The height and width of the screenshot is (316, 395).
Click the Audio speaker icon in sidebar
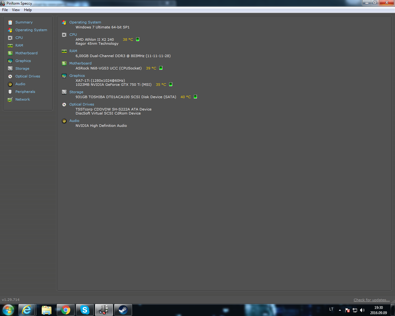[10, 84]
